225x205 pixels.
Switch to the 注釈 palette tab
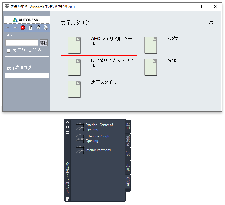point(128,126)
